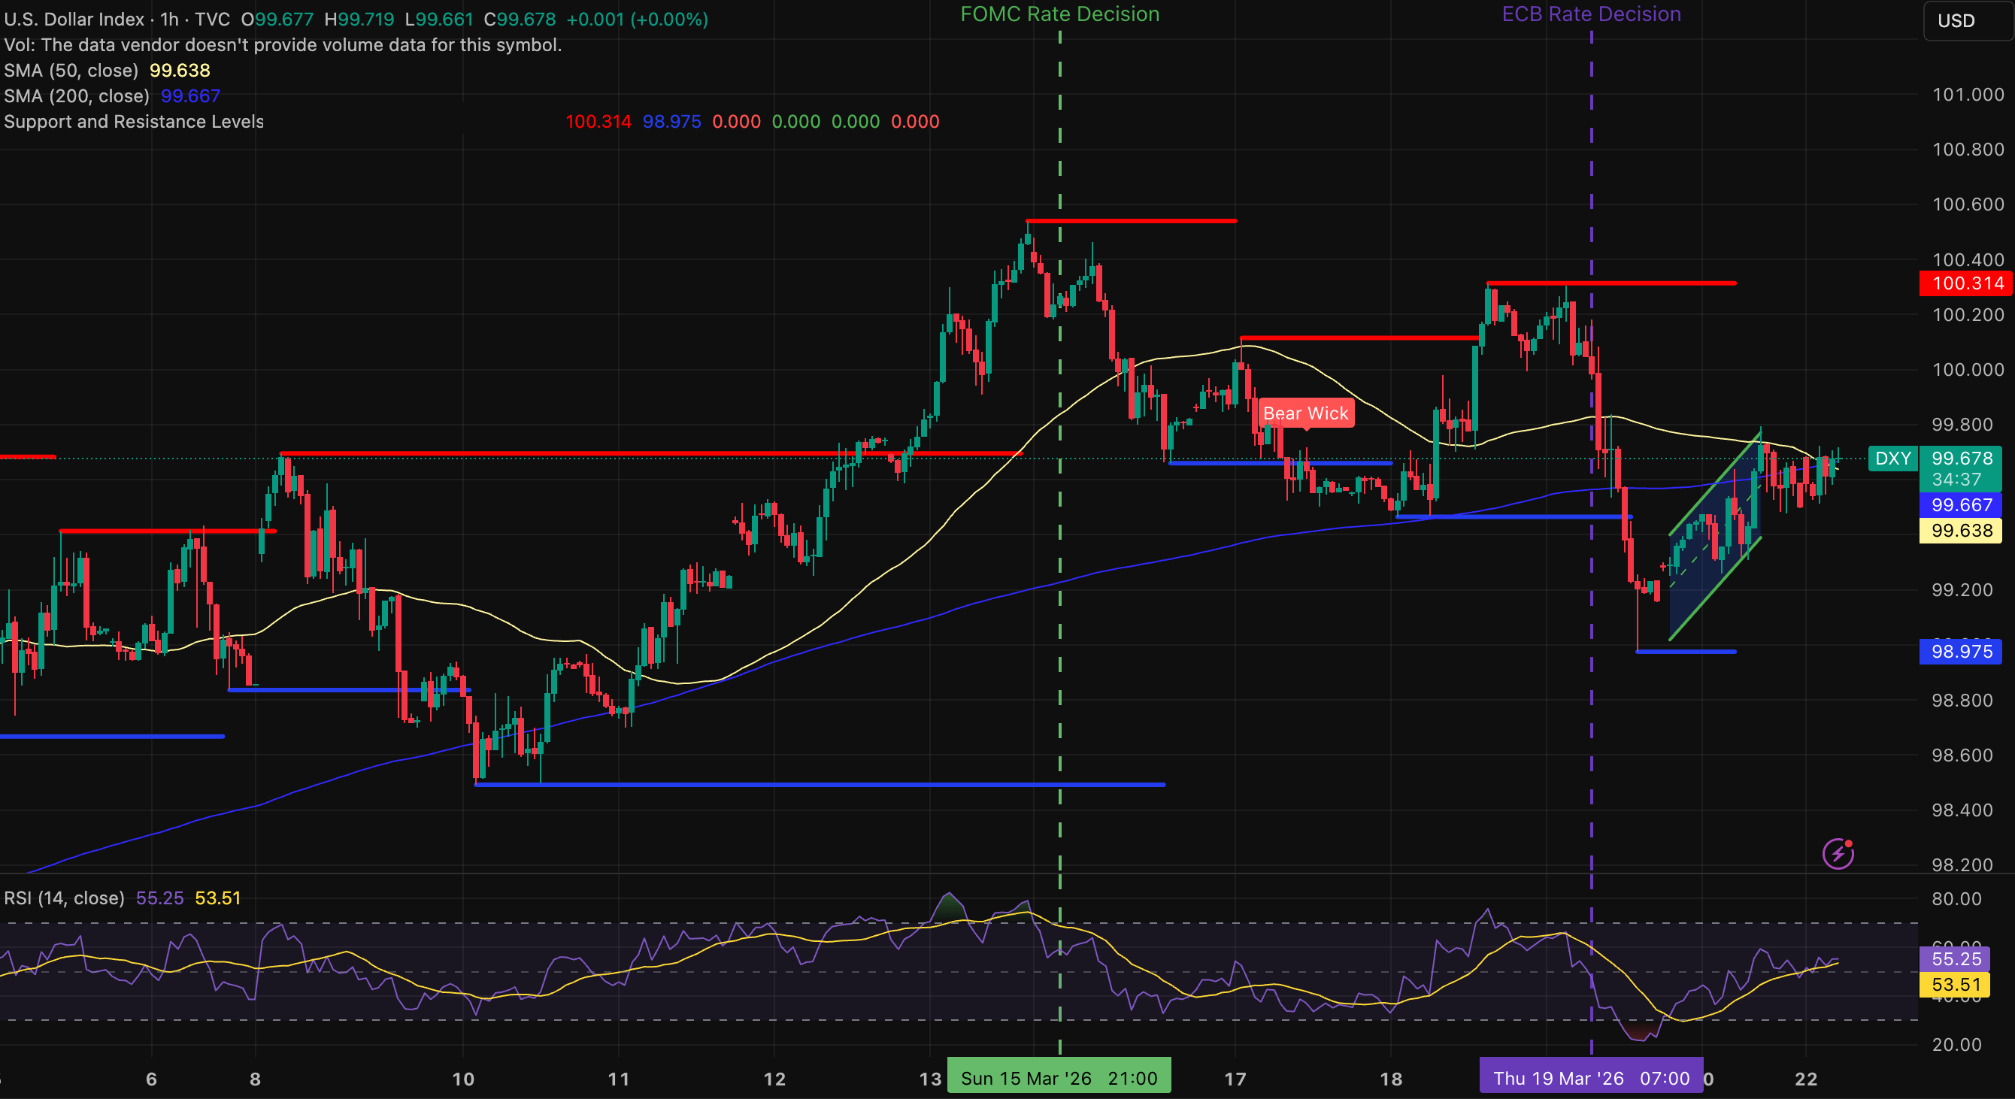Image resolution: width=2015 pixels, height=1099 pixels.
Task: Click the yellow 53.51 RSI value tag
Action: 1956,985
